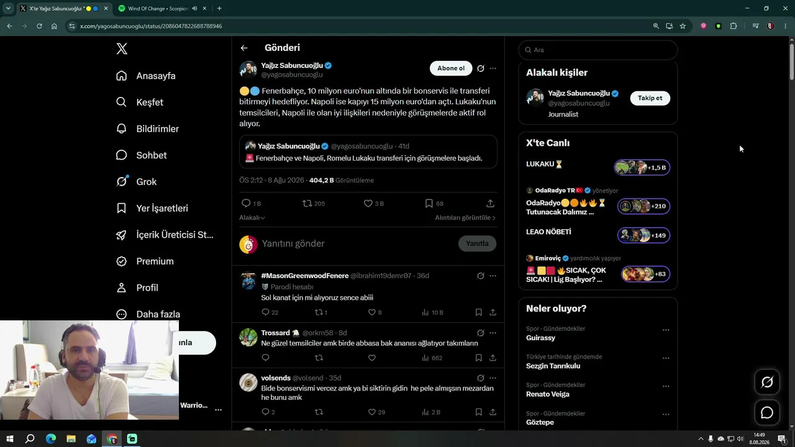Click the page vertical scrollbar thumb
Screen dimensions: 795x447
(x=791, y=62)
